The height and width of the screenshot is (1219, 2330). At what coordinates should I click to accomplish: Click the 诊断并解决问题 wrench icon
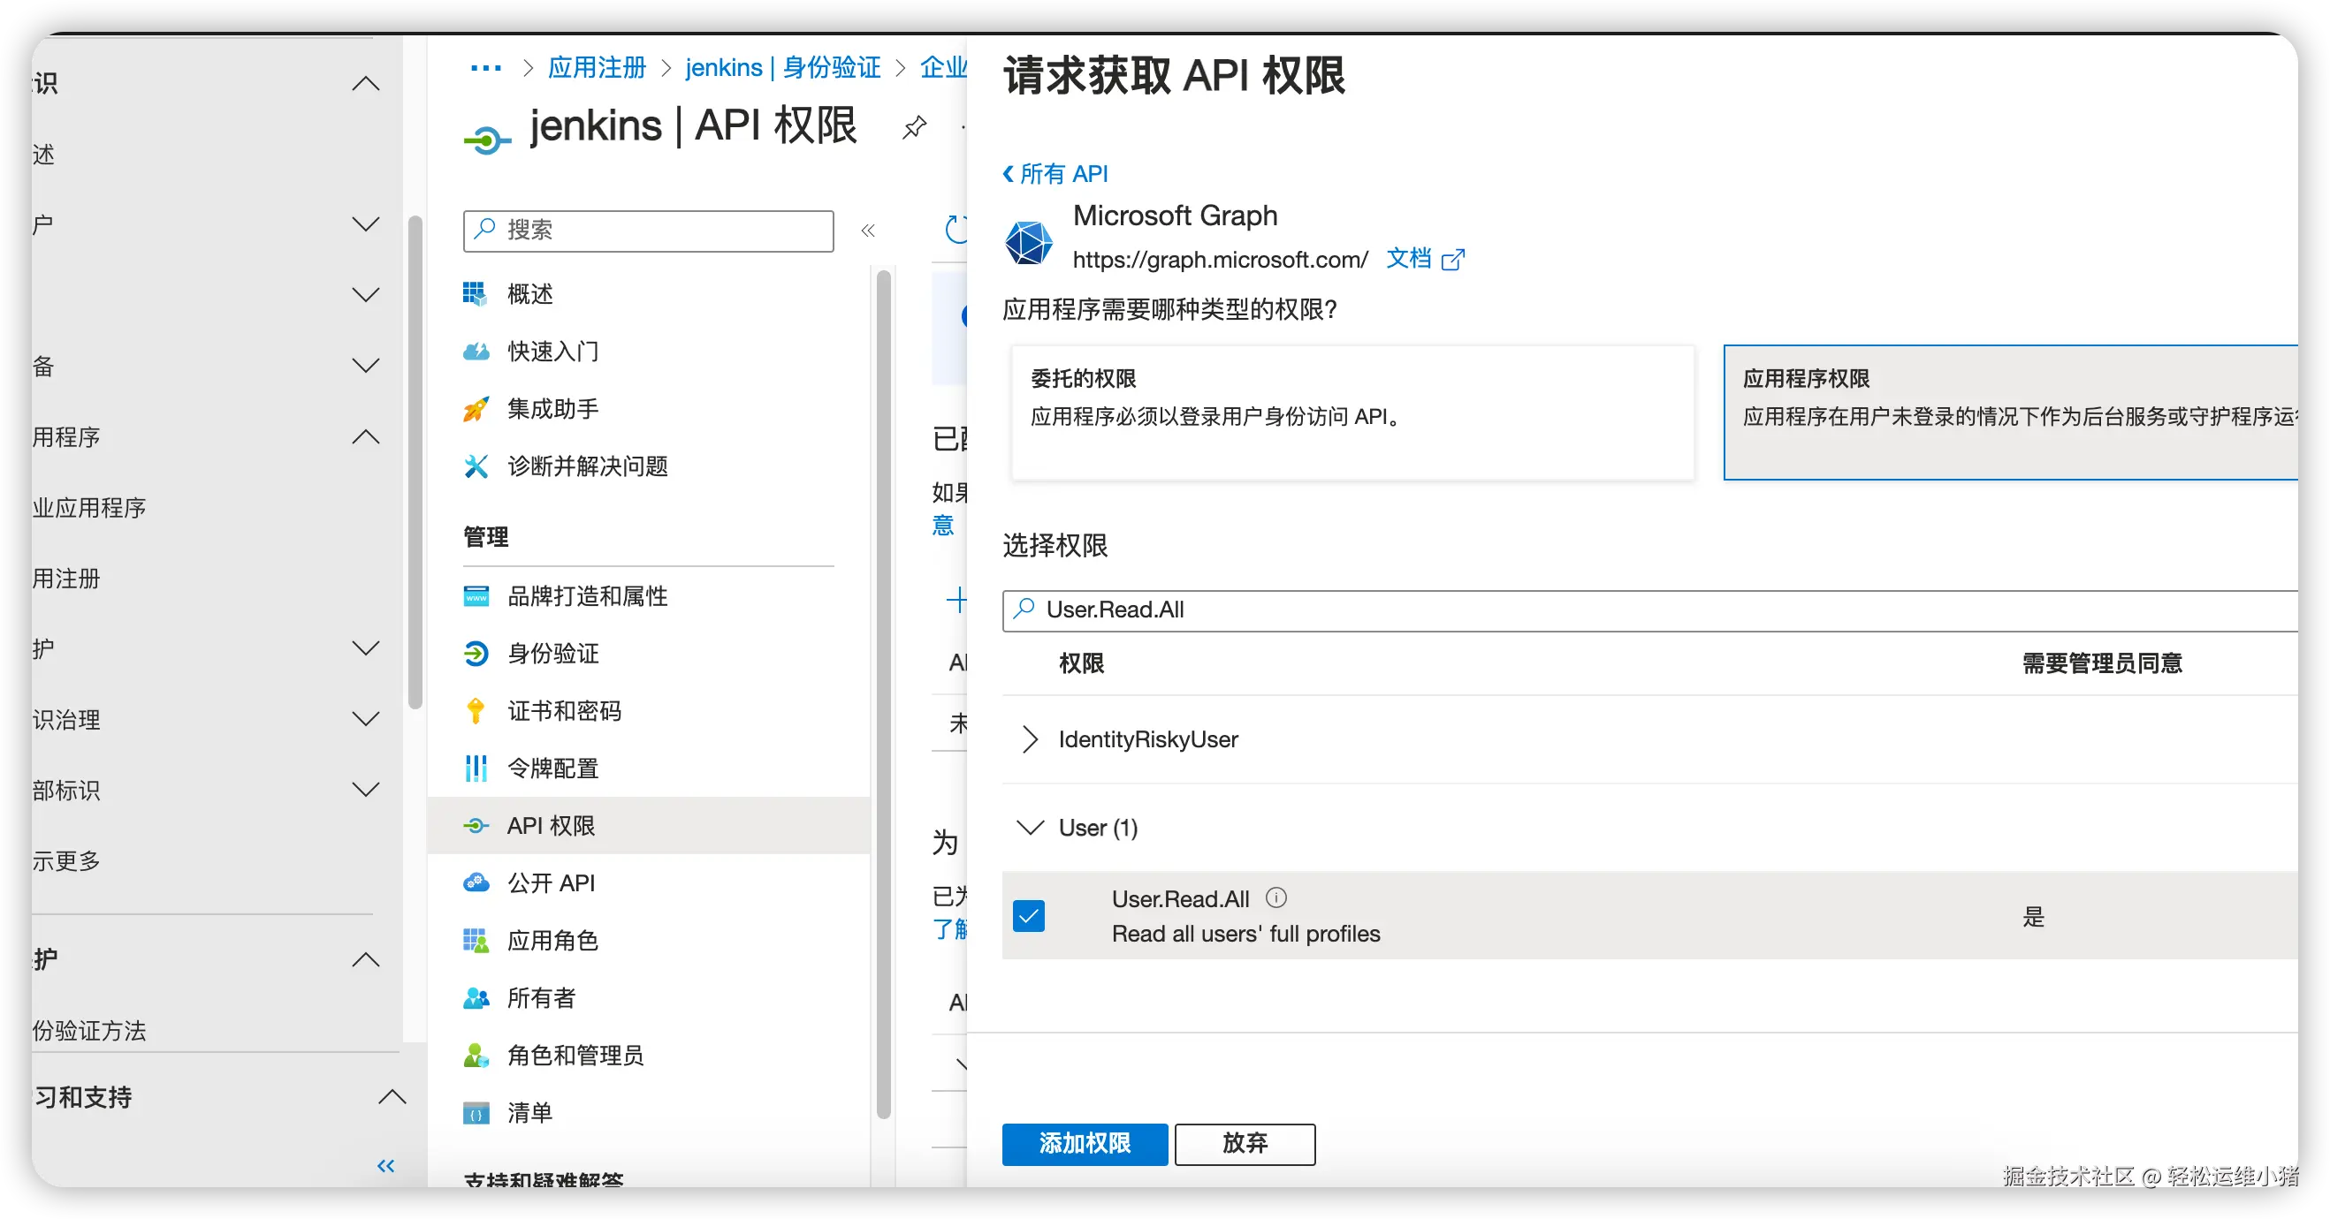point(476,466)
